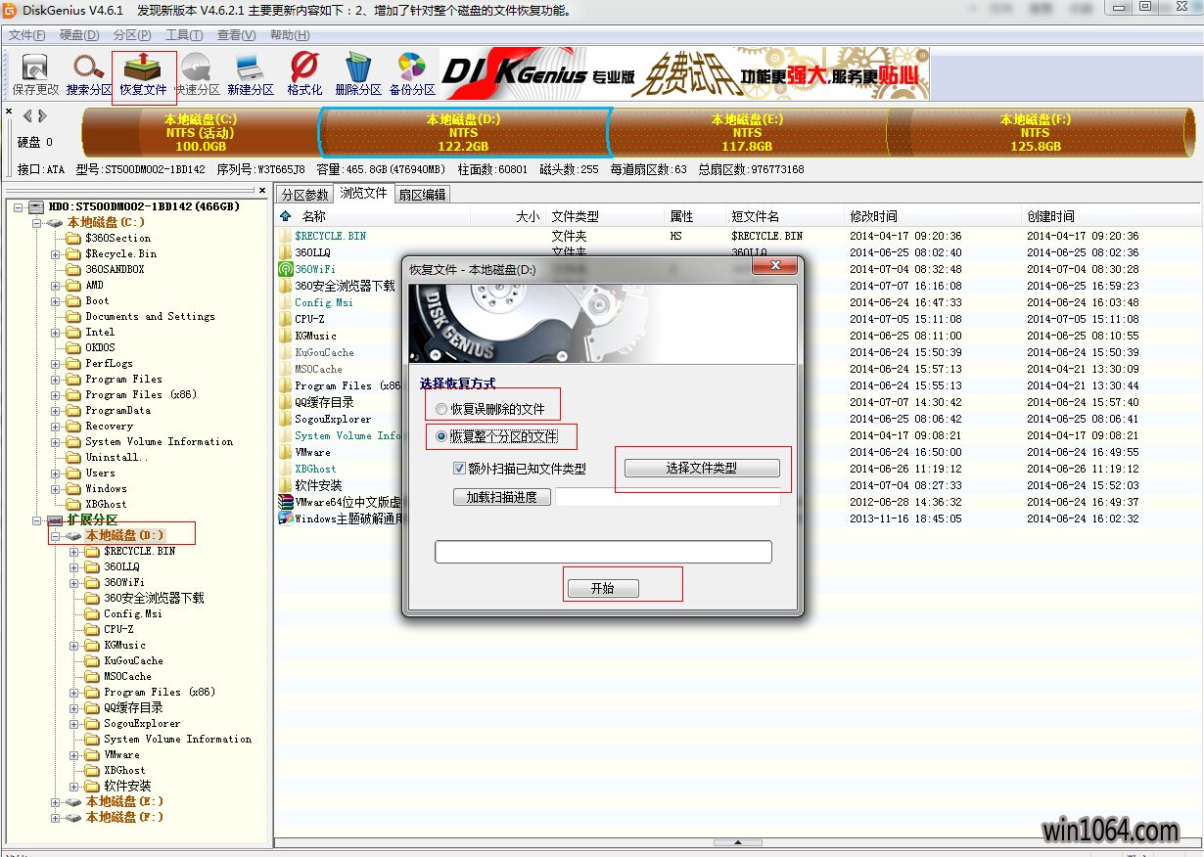
Task: Switch to the 分区参数 tab
Action: coord(304,194)
